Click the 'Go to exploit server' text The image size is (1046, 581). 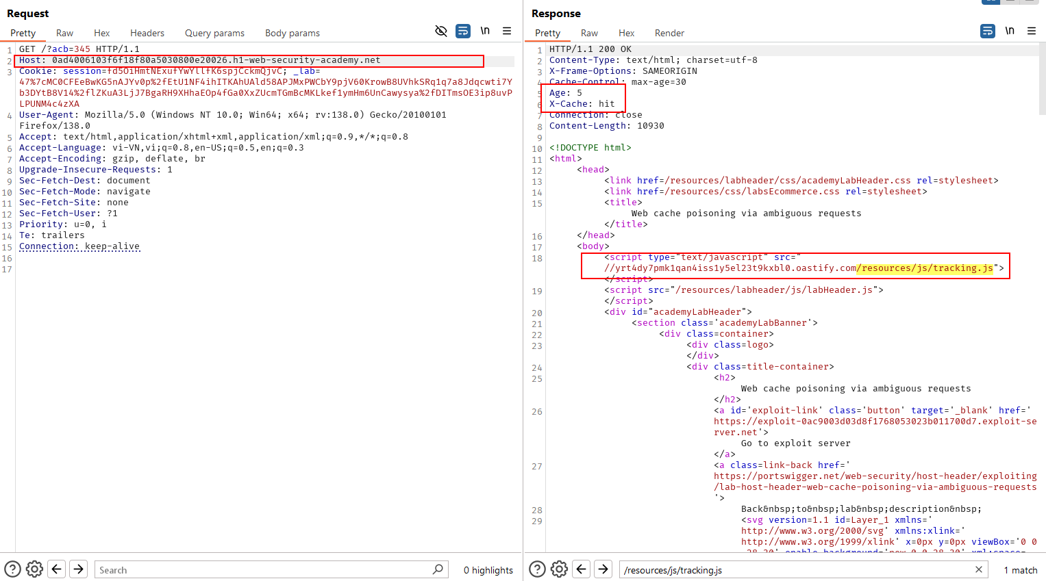pos(796,443)
